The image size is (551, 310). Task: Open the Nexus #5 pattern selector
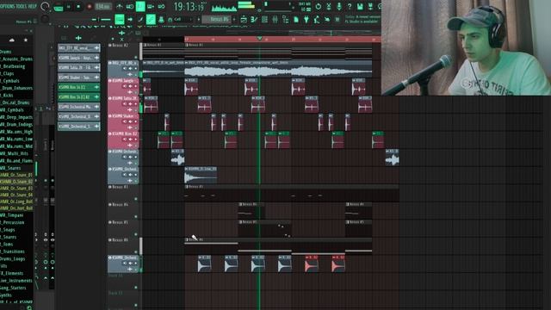click(217, 19)
